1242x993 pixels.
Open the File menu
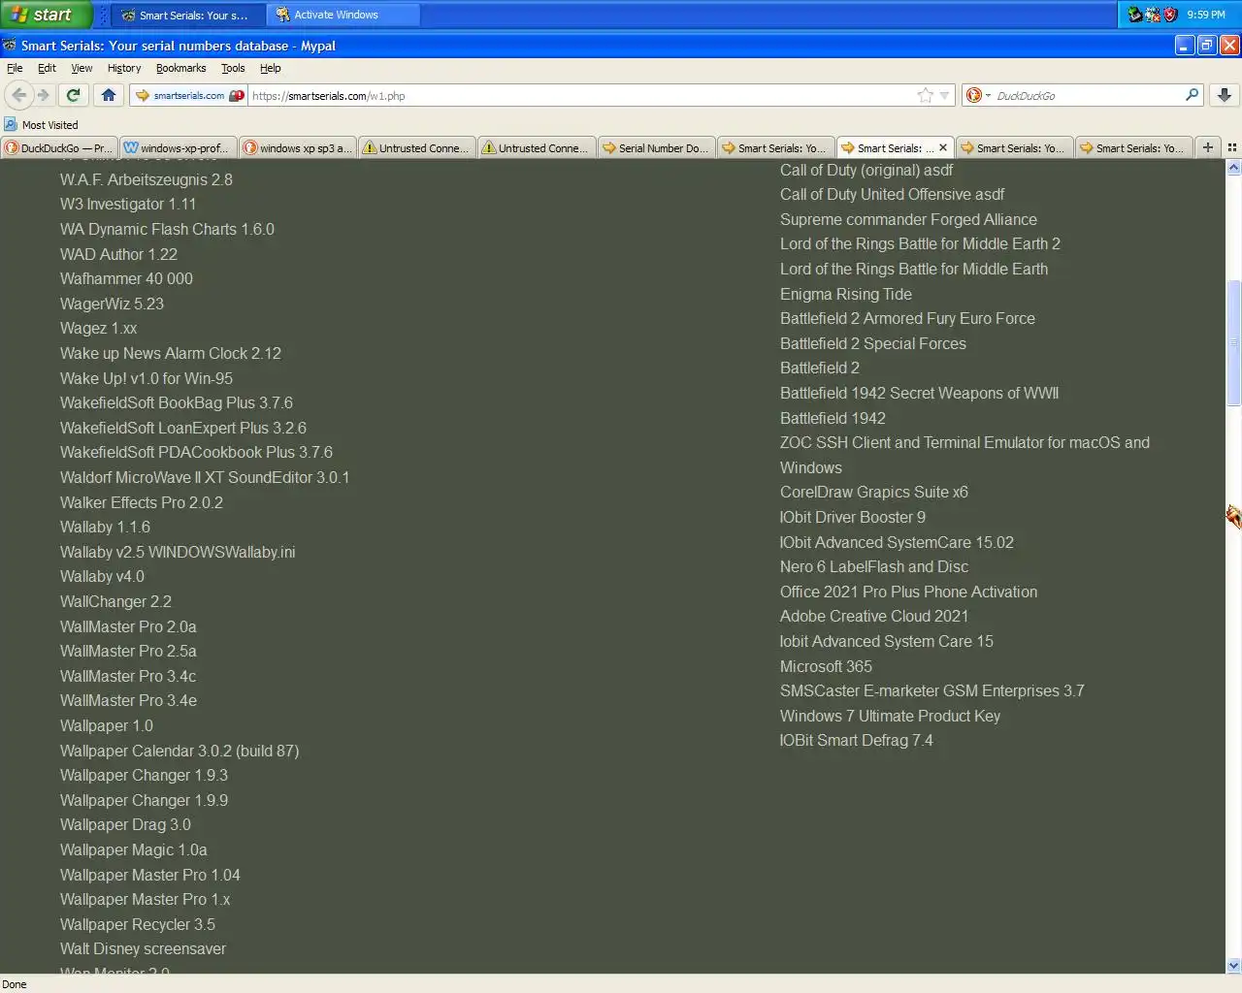(x=15, y=68)
